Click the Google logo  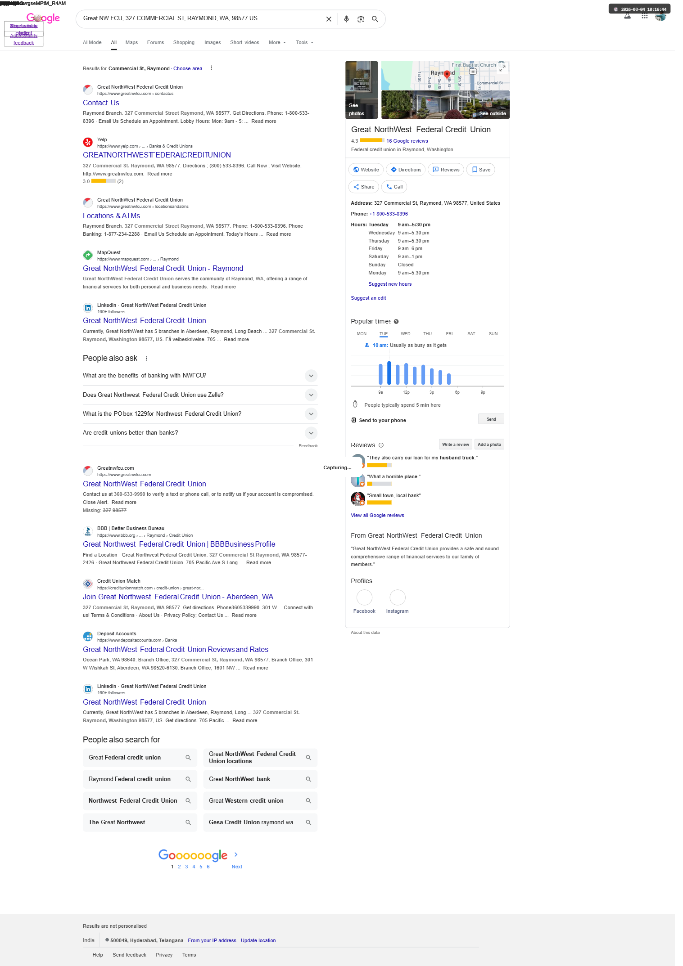(43, 18)
